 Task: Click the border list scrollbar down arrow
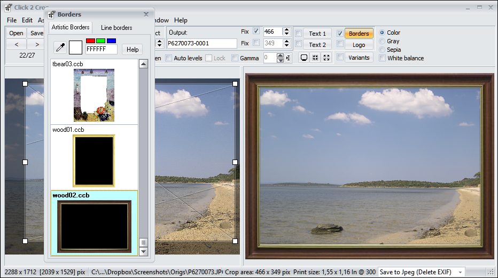tap(144, 252)
